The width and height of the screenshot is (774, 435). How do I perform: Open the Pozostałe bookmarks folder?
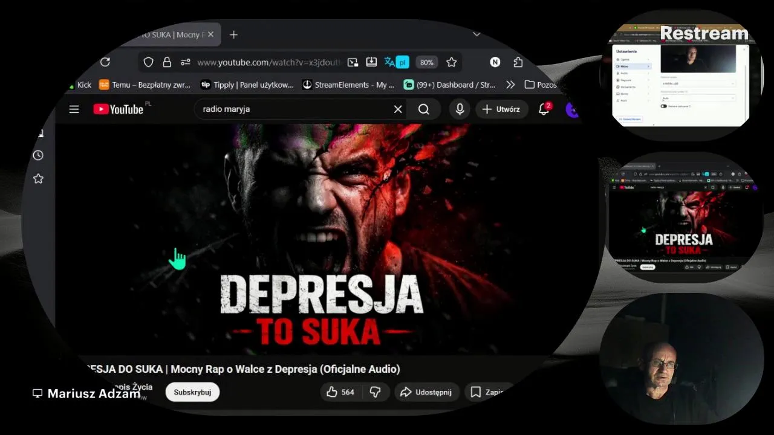point(541,85)
